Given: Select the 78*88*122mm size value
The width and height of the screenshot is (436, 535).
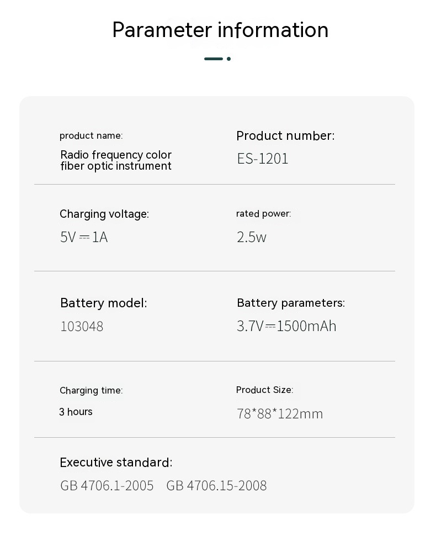Looking at the screenshot, I should 280,414.
